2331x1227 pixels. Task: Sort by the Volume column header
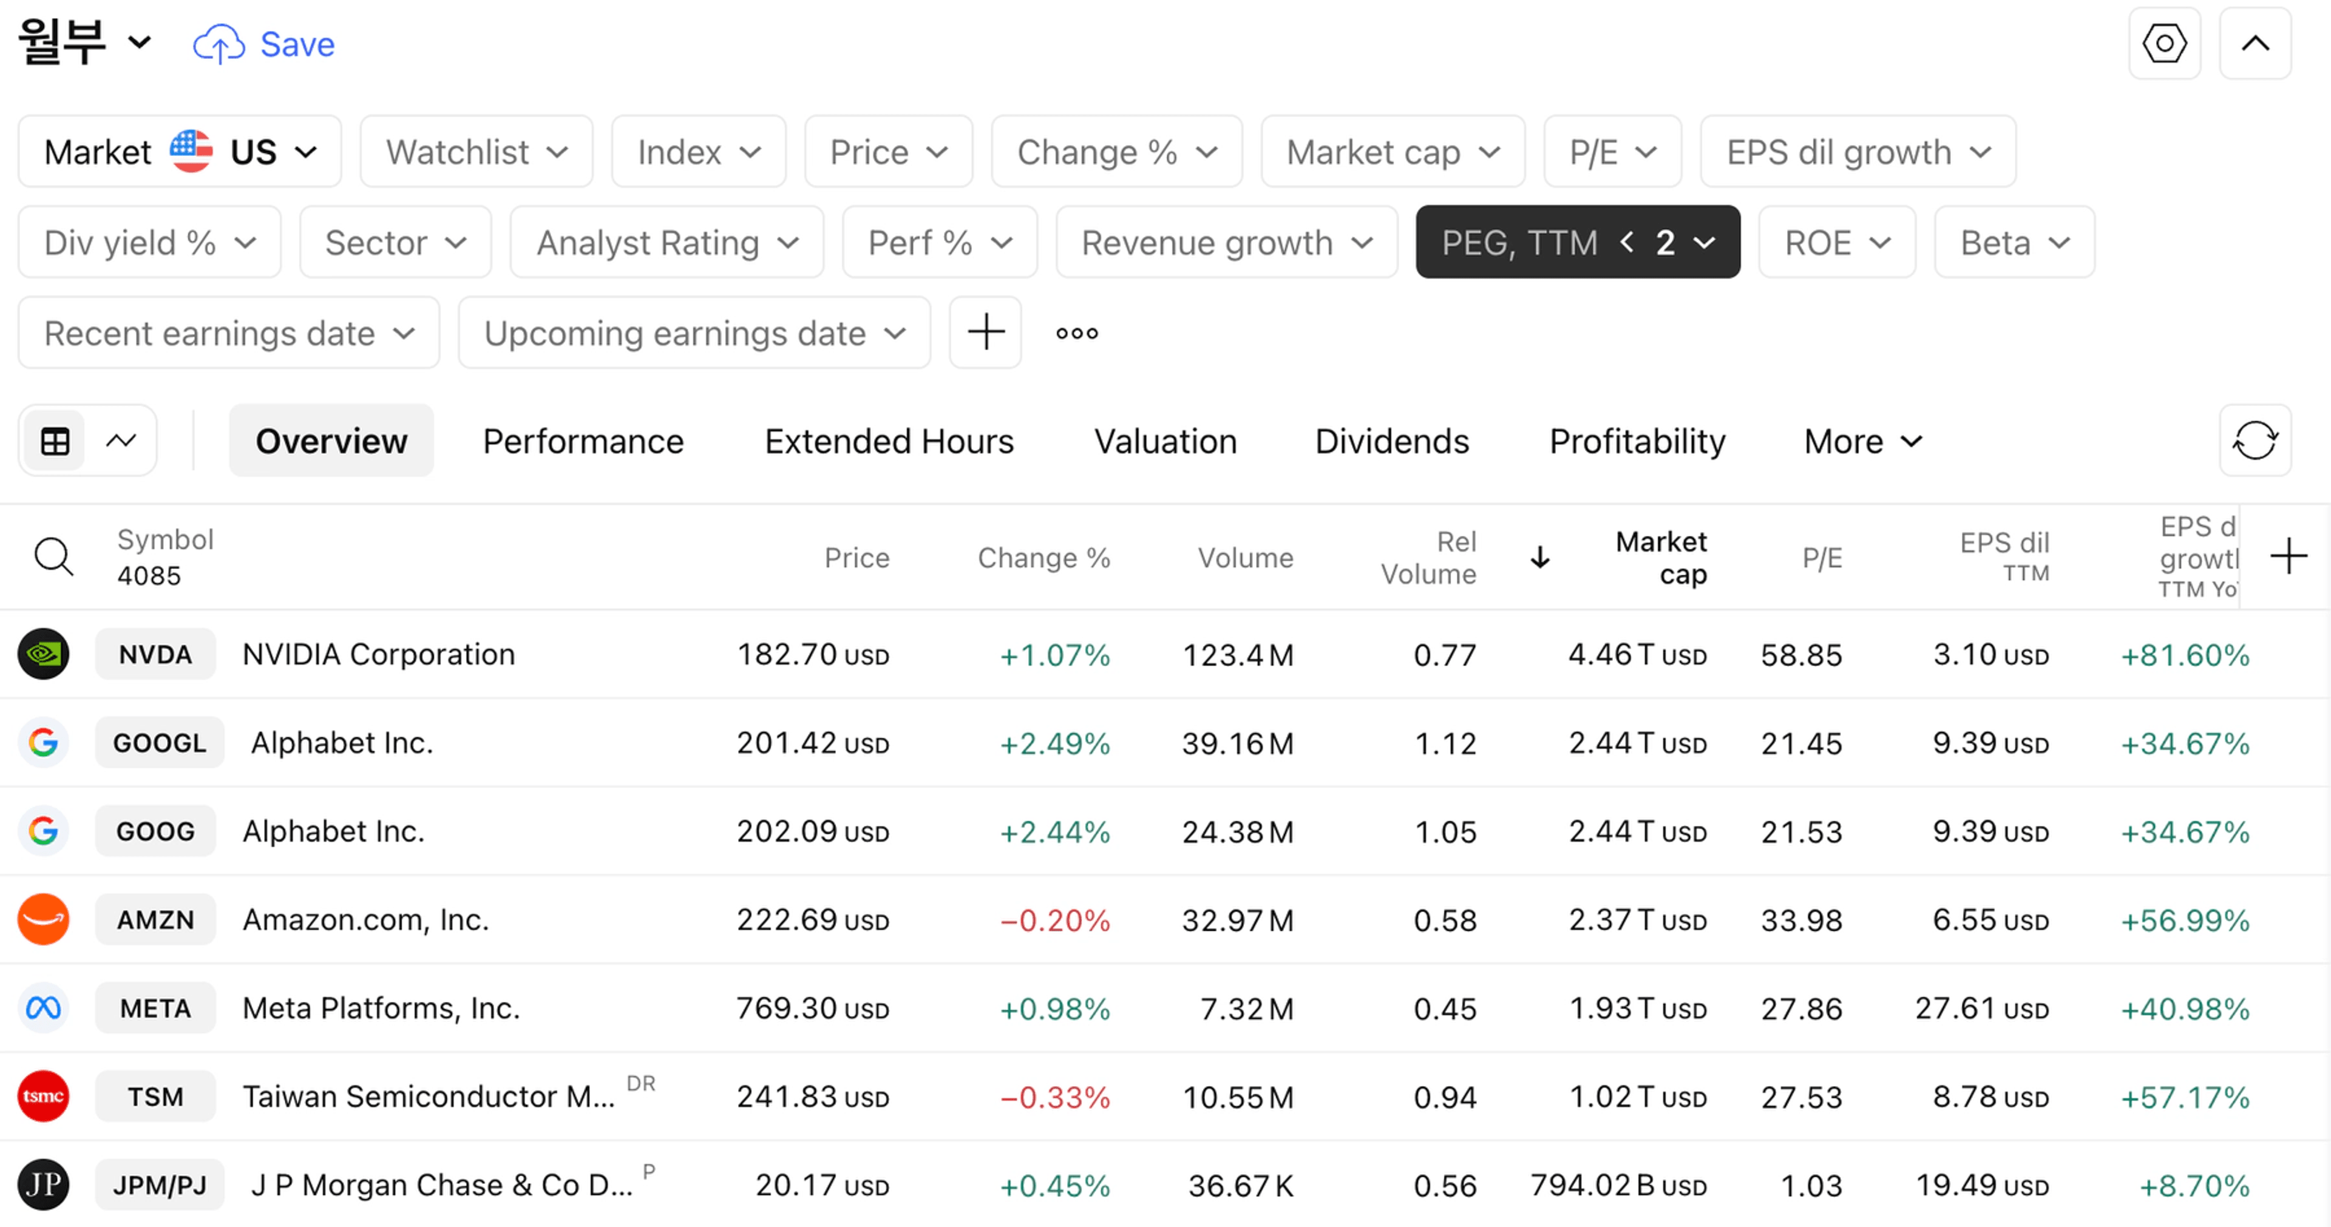pyautogui.click(x=1245, y=558)
